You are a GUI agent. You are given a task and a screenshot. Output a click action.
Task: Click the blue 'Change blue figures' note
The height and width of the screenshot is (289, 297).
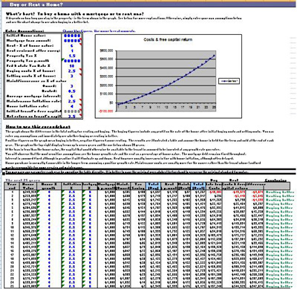point(99,31)
